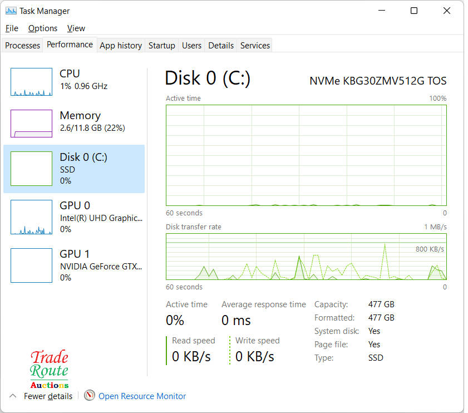Select the GPU 0 Intel UHD graph thumbnail

[31, 217]
